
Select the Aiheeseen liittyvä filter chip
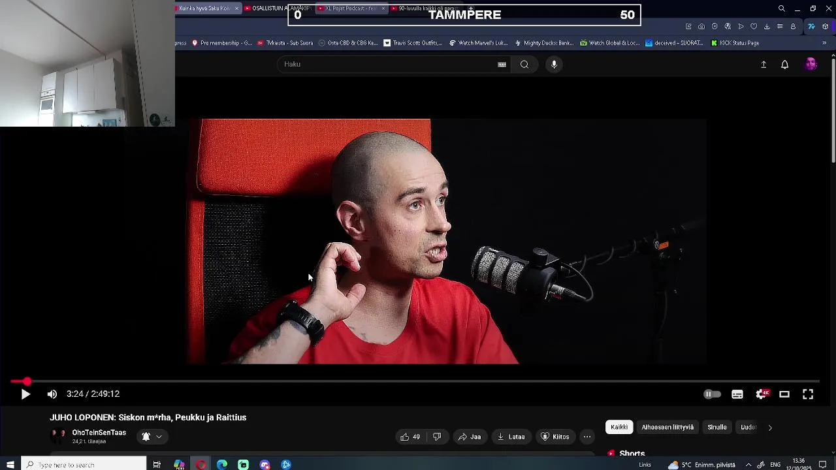tap(667, 428)
